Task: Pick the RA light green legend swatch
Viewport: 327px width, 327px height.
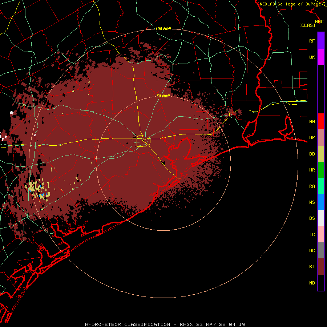Action: point(321,186)
